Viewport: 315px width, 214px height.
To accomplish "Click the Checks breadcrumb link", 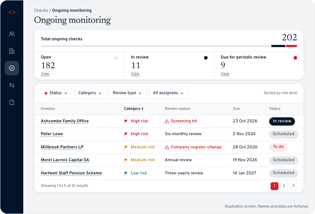I will (x=41, y=10).
